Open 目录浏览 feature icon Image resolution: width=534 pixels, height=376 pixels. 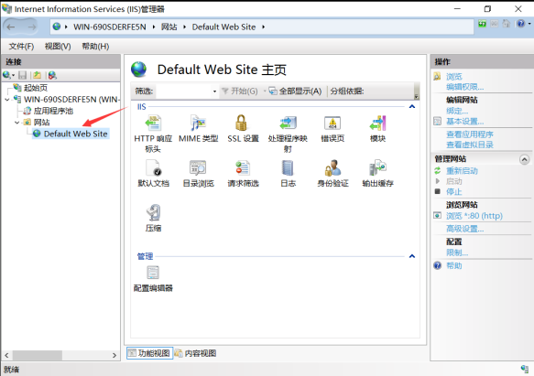click(198, 168)
